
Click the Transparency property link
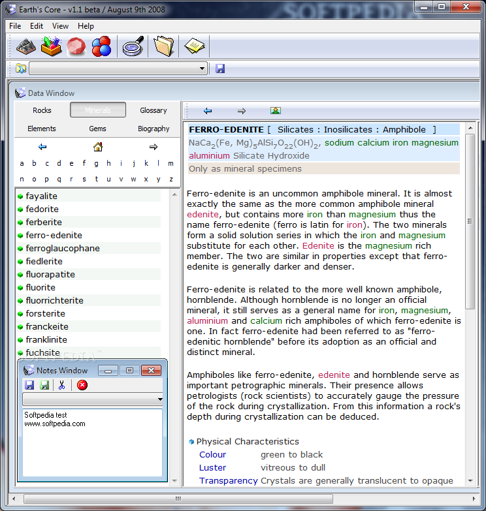[x=229, y=481]
